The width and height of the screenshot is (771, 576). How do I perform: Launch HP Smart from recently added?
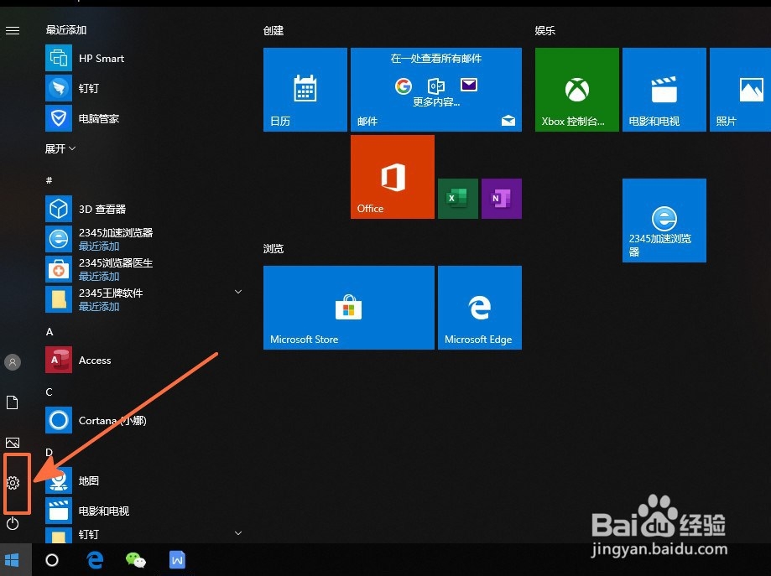pyautogui.click(x=143, y=58)
